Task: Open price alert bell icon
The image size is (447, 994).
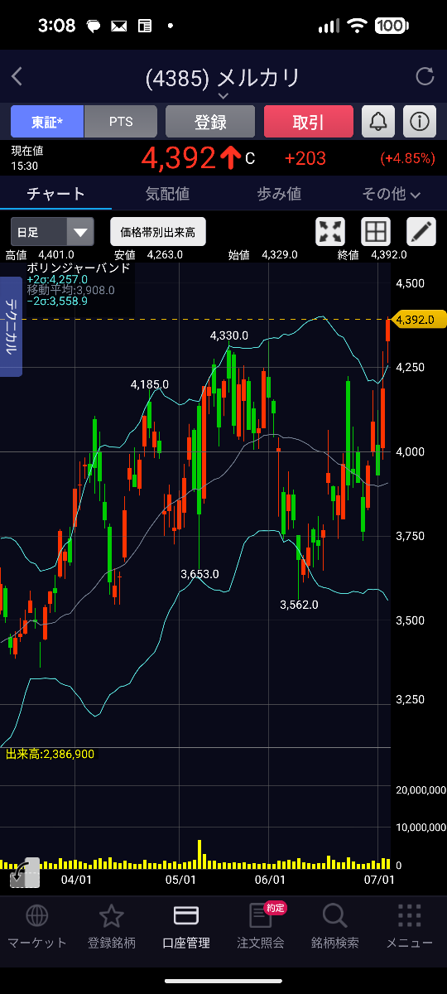Action: point(378,122)
